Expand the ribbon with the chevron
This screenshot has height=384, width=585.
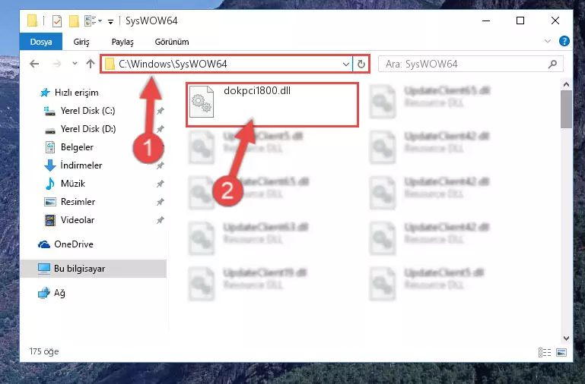click(547, 41)
